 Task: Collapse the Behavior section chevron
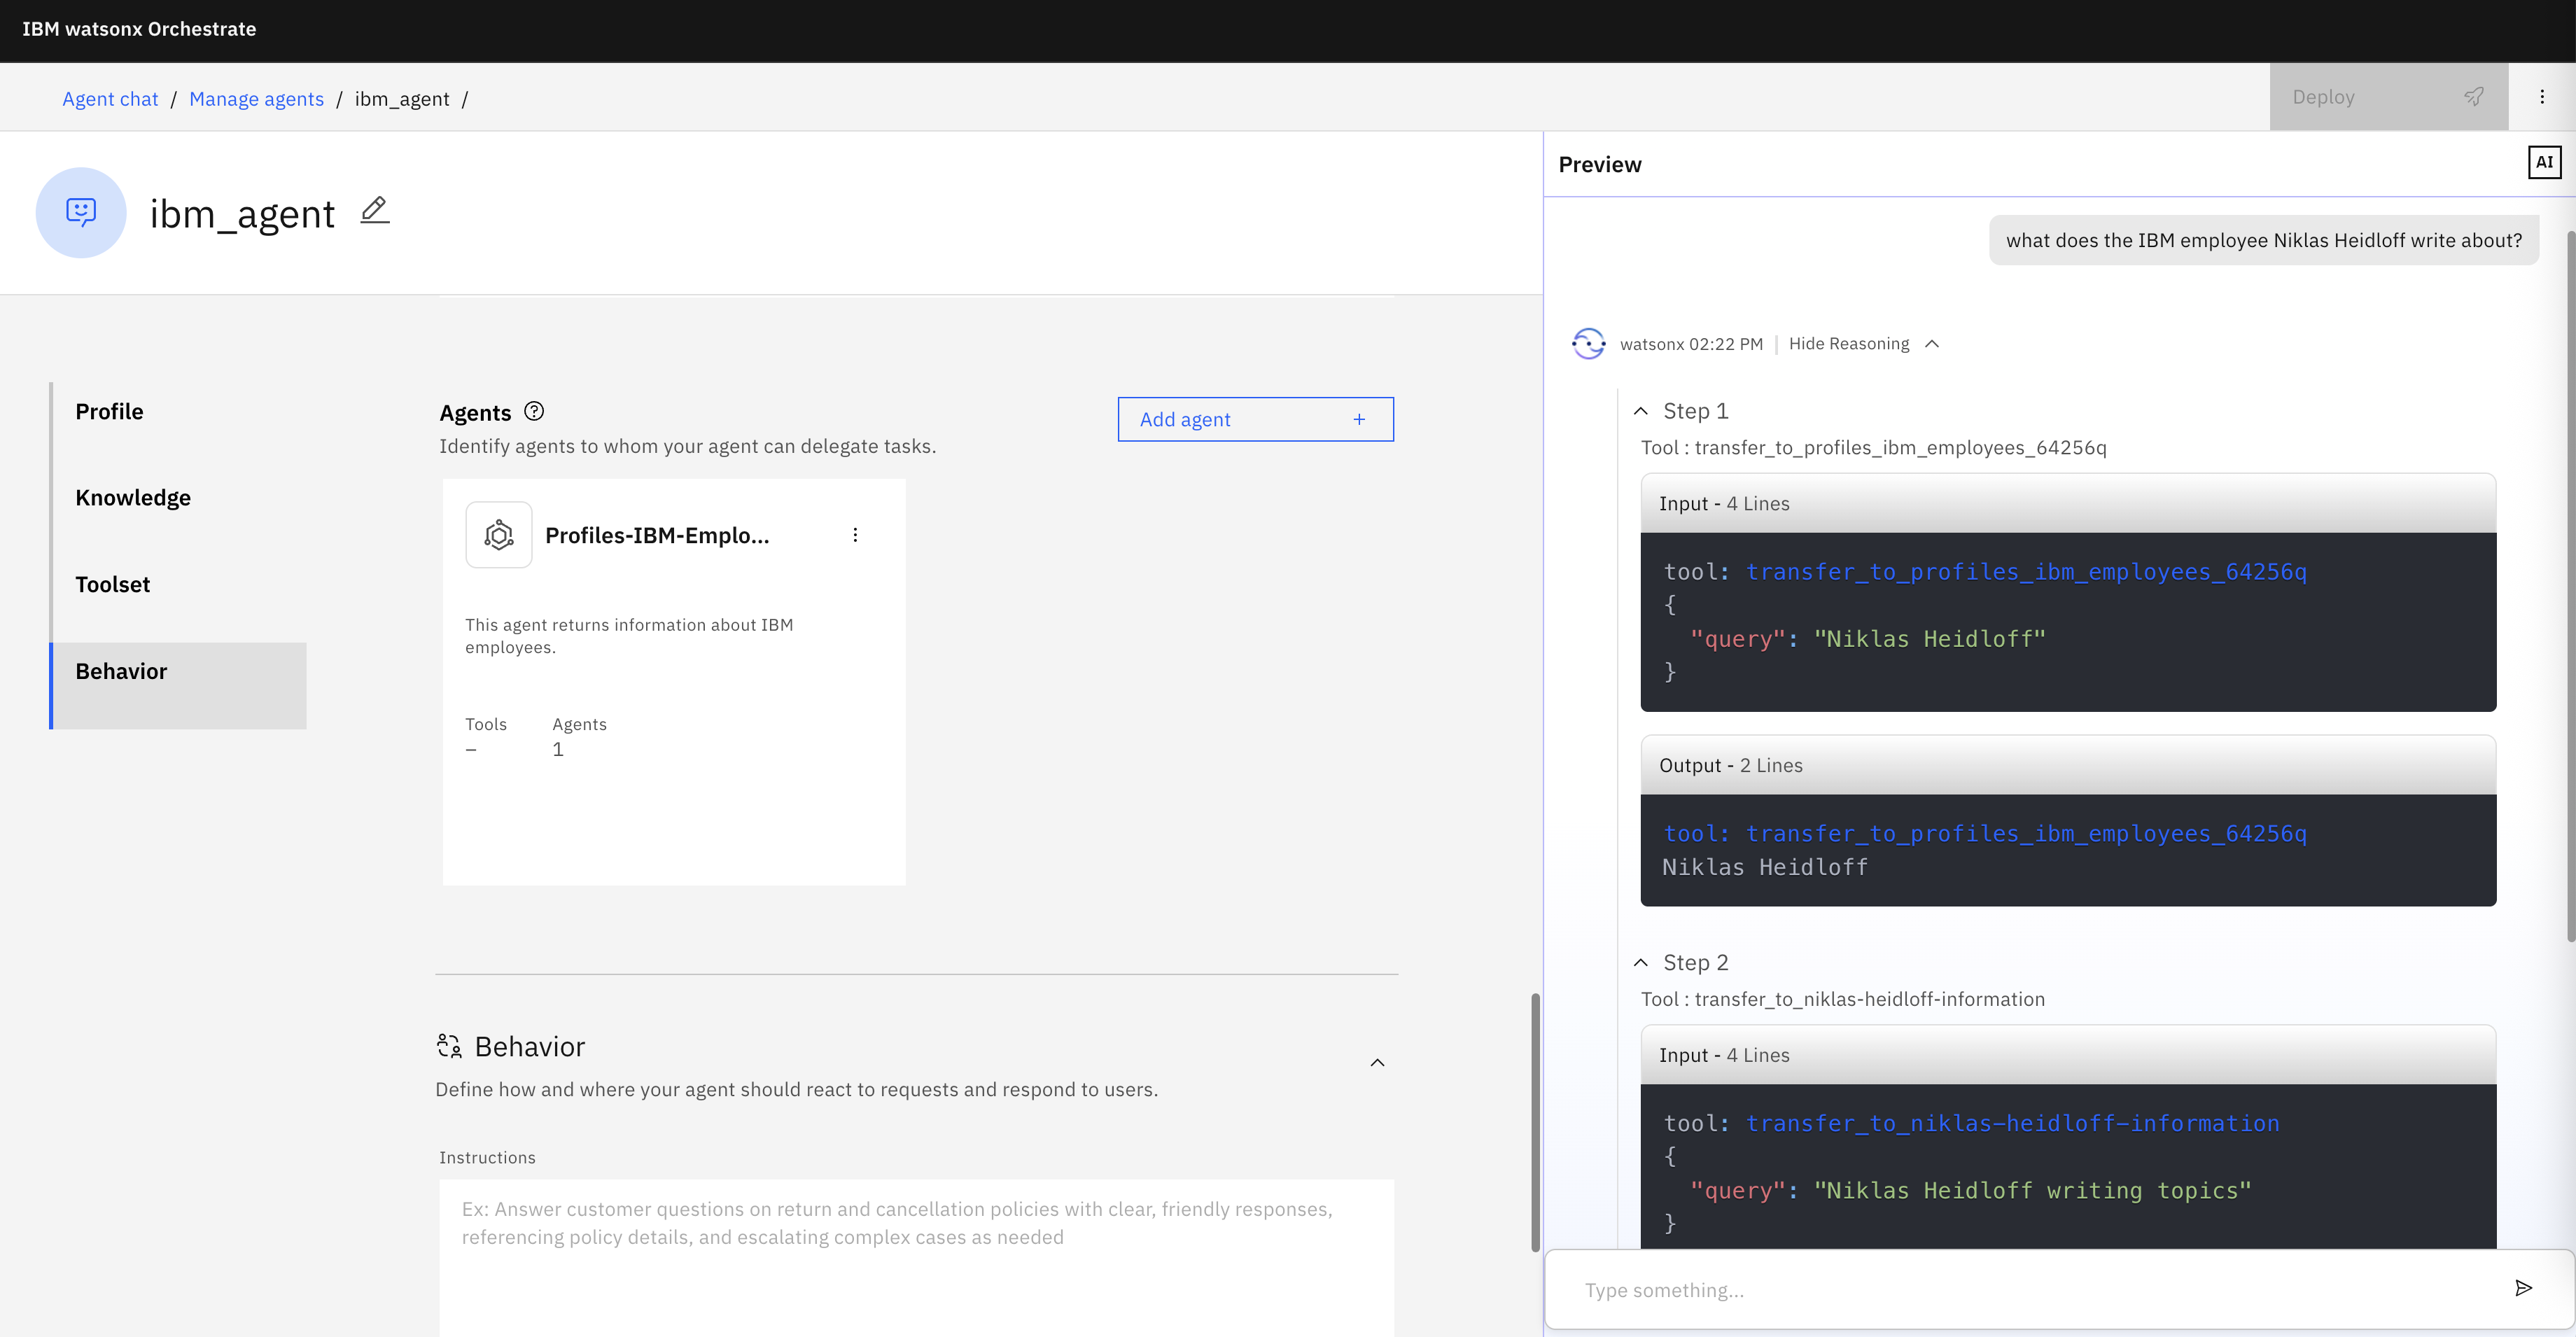1377,1062
